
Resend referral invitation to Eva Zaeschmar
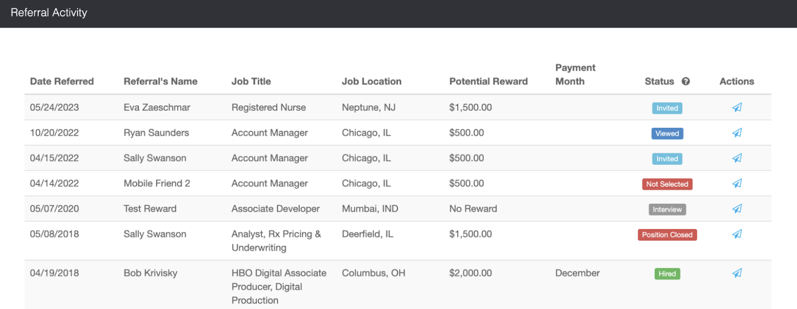click(737, 107)
